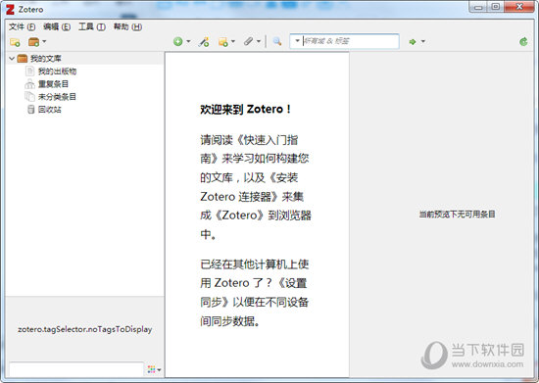Click the 欢迎来到 Zotero heading

[x=245, y=109]
